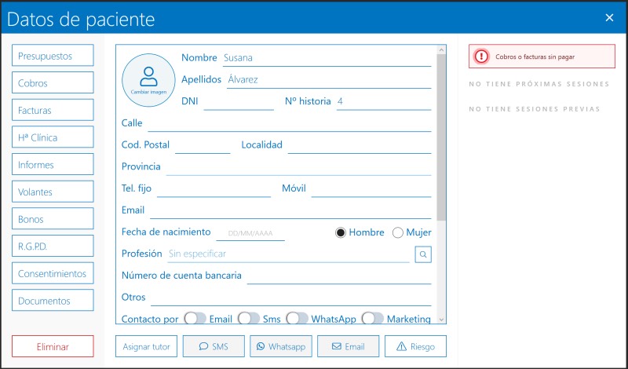Click the profession search magnifier icon

[x=422, y=254]
